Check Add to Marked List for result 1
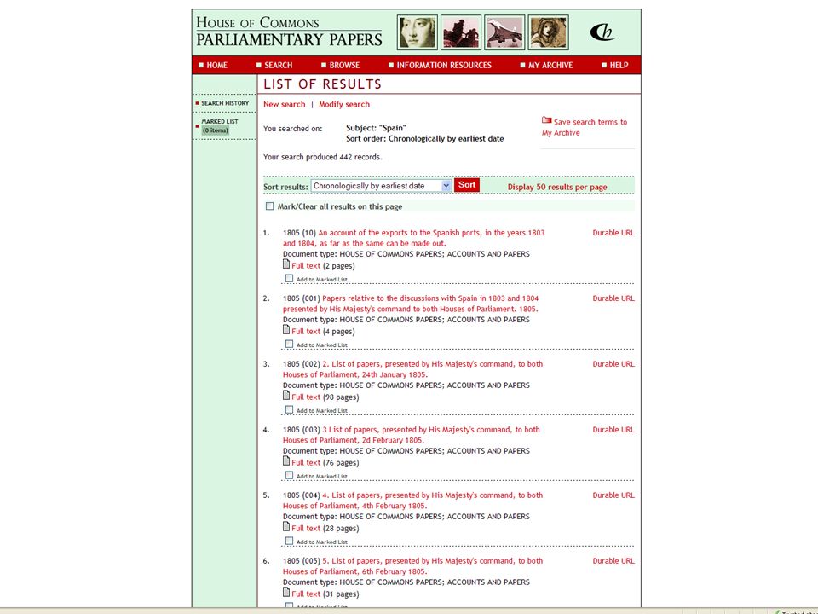The width and height of the screenshot is (818, 614). (x=289, y=279)
